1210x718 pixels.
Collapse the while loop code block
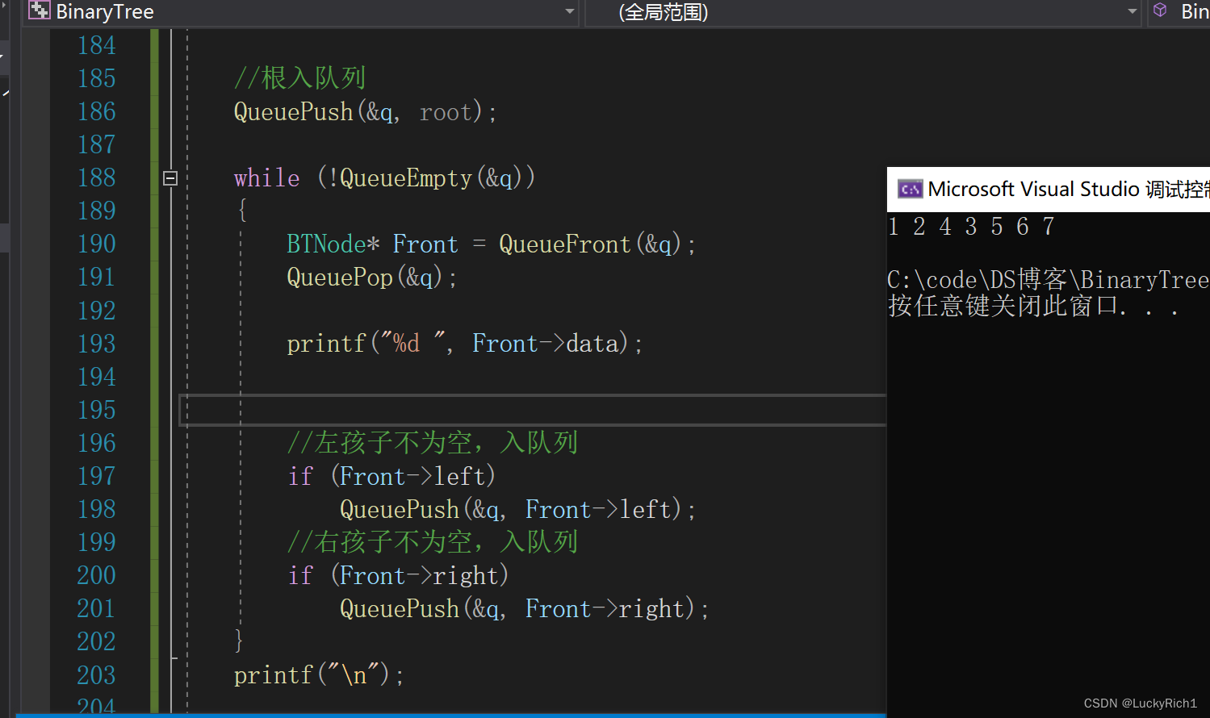click(170, 178)
